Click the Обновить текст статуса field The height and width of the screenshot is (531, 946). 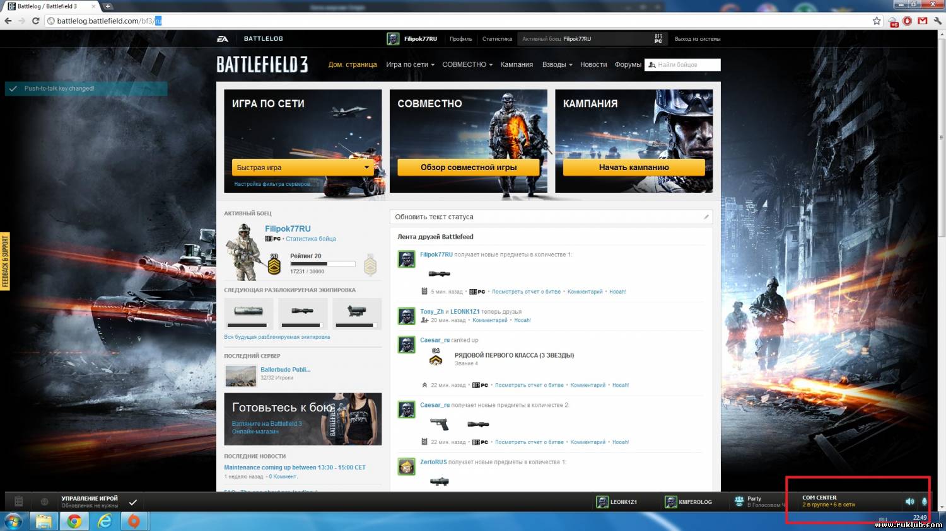(x=551, y=217)
